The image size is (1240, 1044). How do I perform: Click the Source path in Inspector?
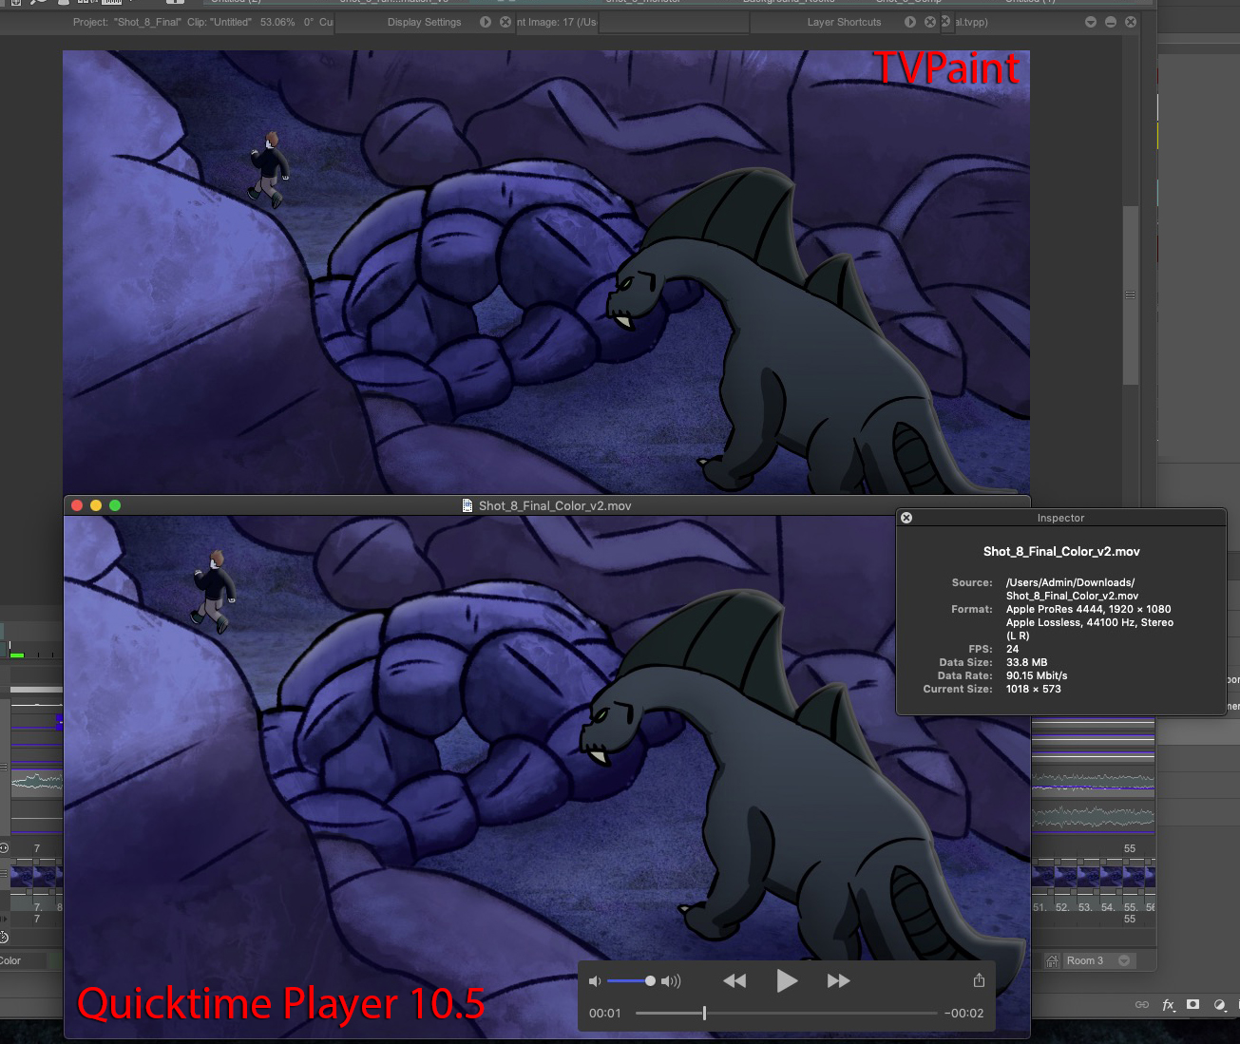click(x=1072, y=589)
